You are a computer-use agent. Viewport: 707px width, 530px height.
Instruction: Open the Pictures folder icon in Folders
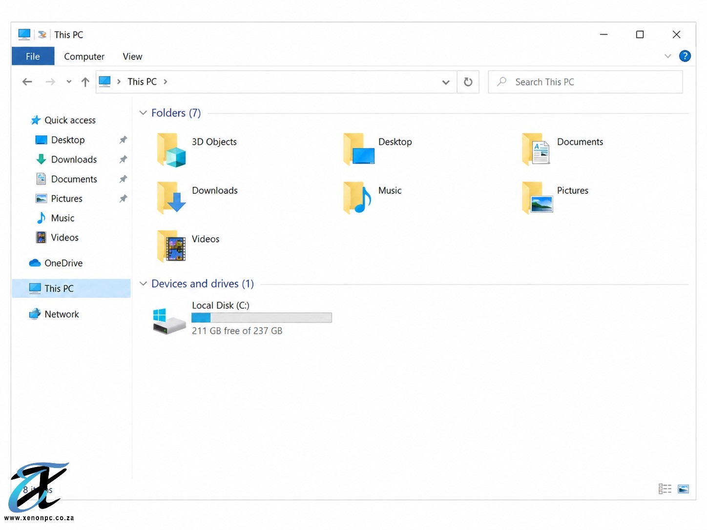[537, 197]
